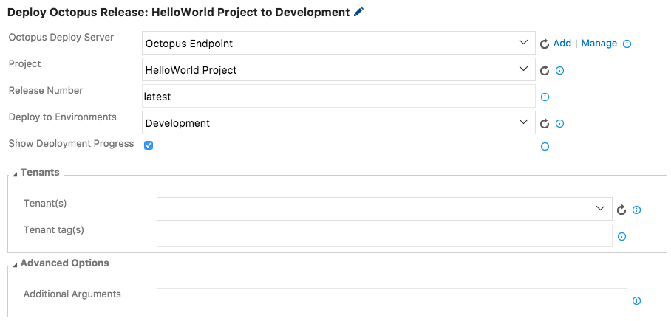Refresh the Deploy to Environments list
Viewport: 671px width, 321px height.
point(545,123)
